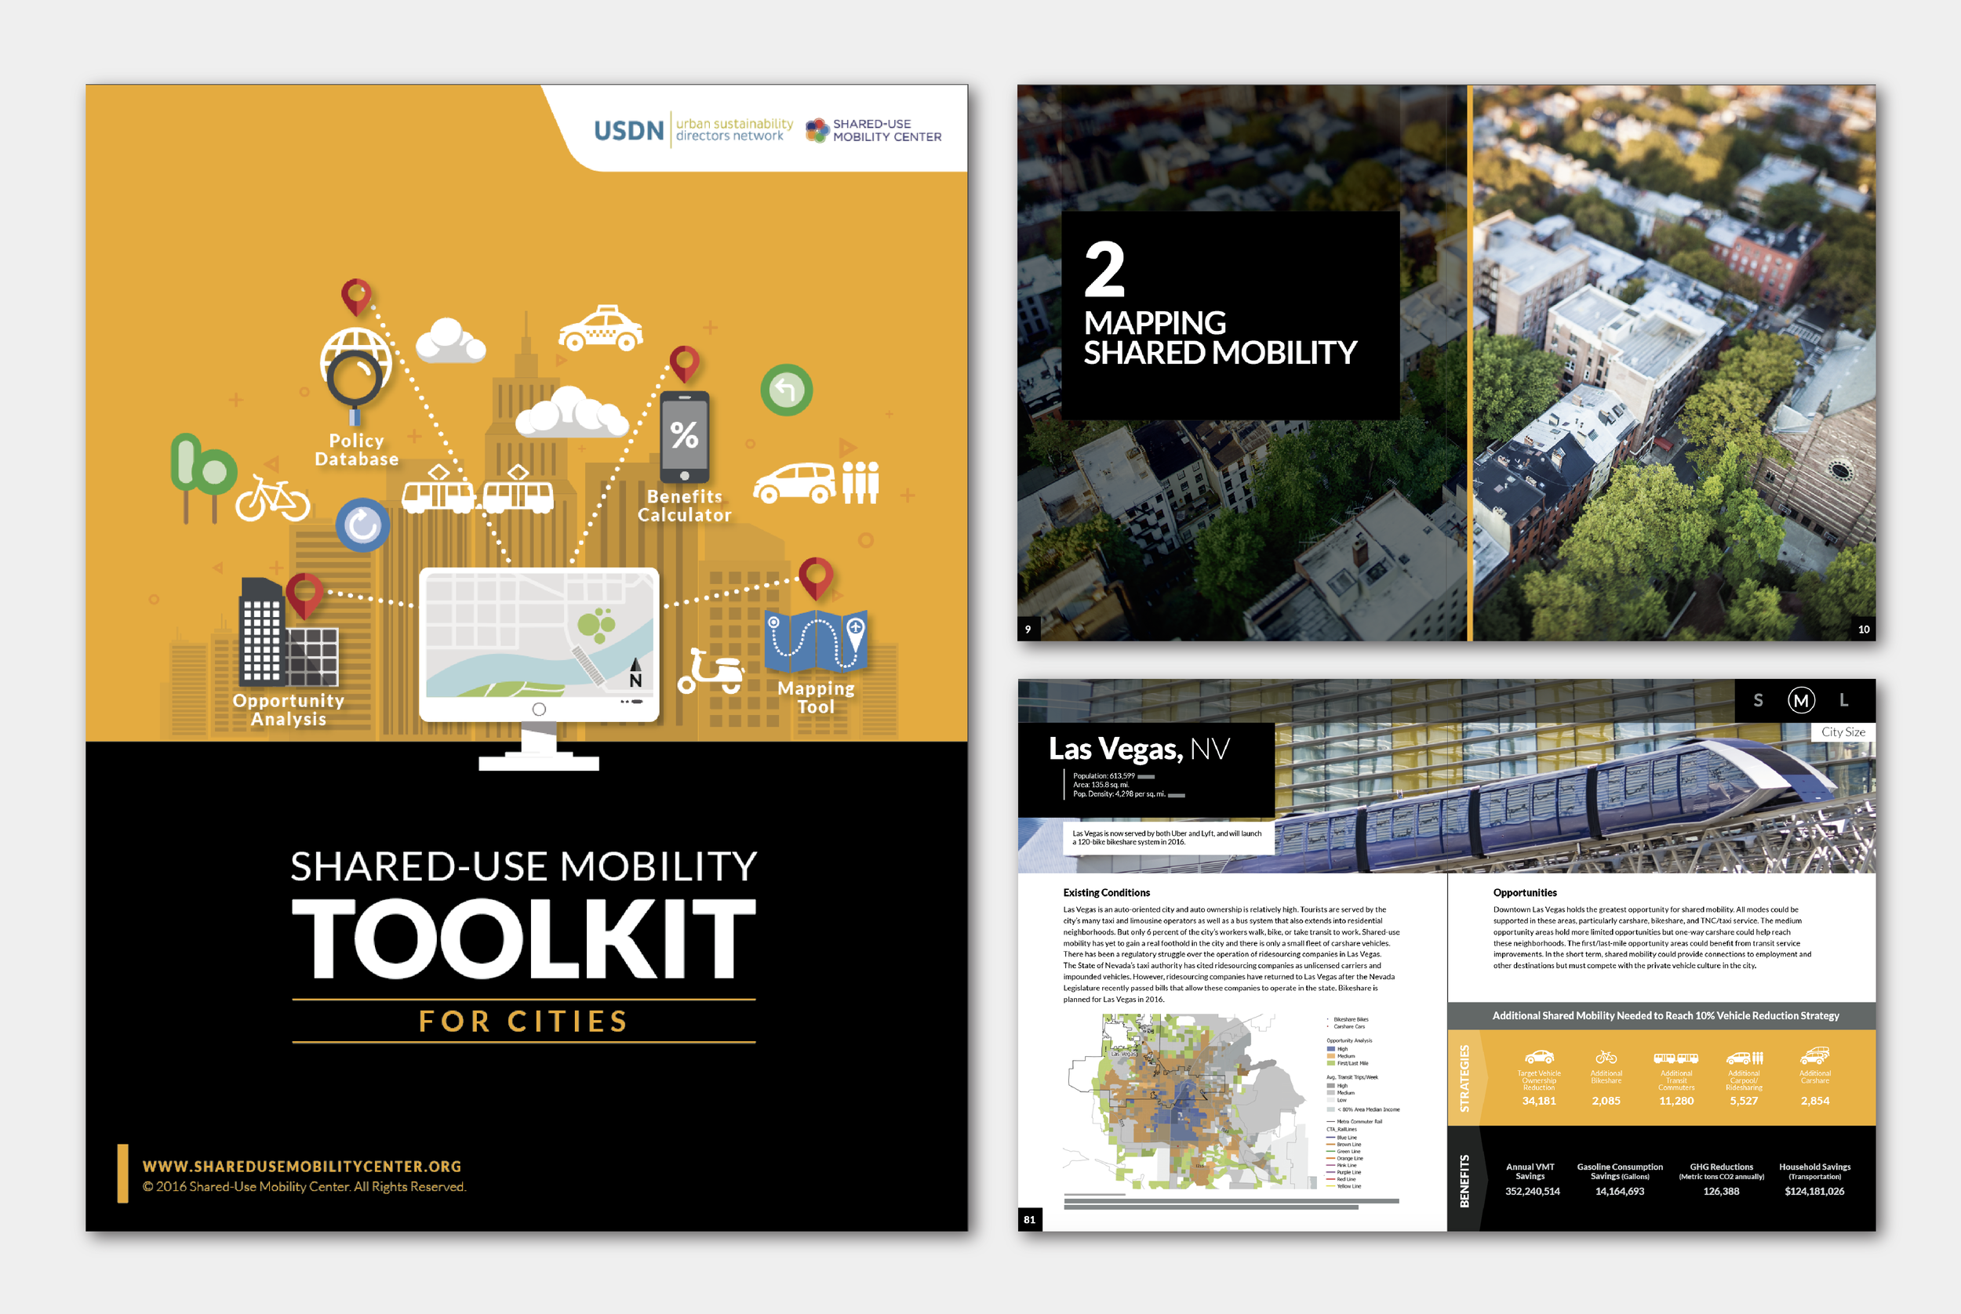
Task: Click the 'FOR CITIES' subtitle
Action: click(524, 1021)
